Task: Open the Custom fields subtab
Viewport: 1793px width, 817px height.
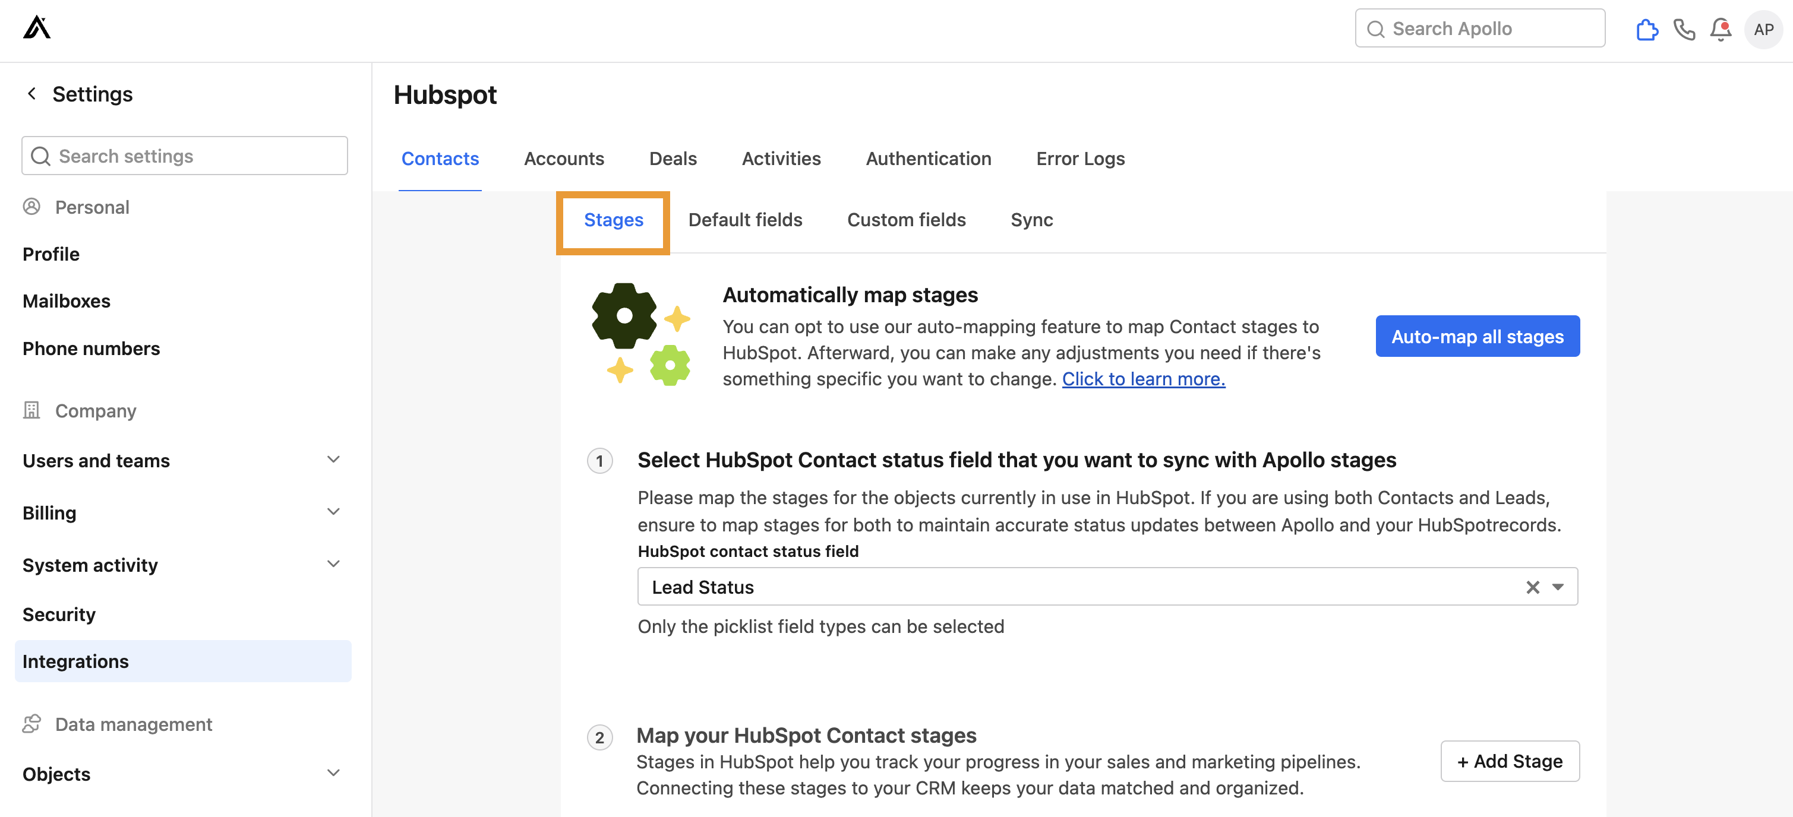Action: coord(906,219)
